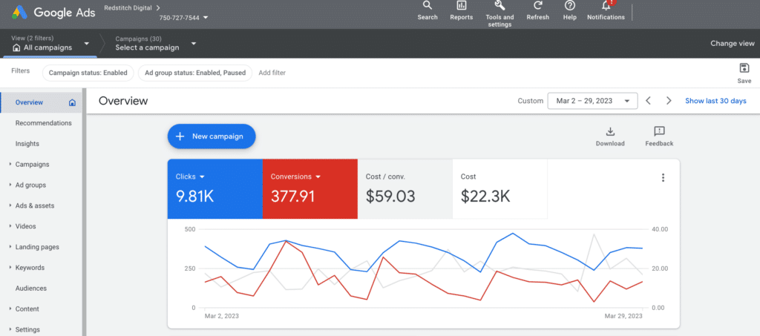Click Show last 30 days link

[715, 101]
